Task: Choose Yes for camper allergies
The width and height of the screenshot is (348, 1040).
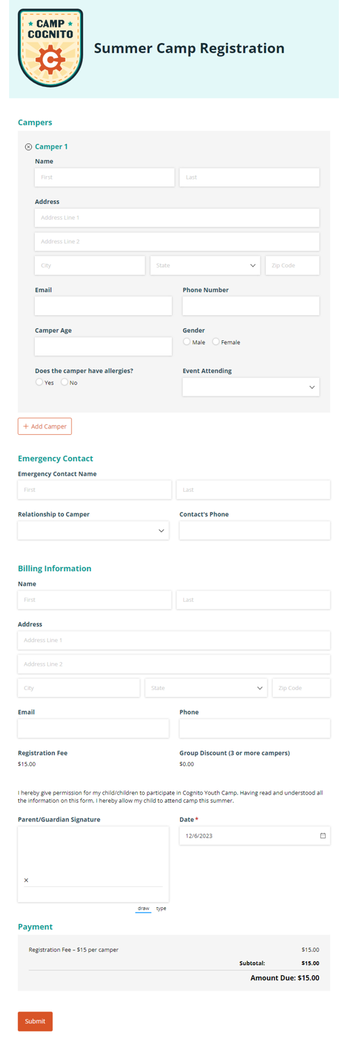Action: pyautogui.click(x=39, y=382)
